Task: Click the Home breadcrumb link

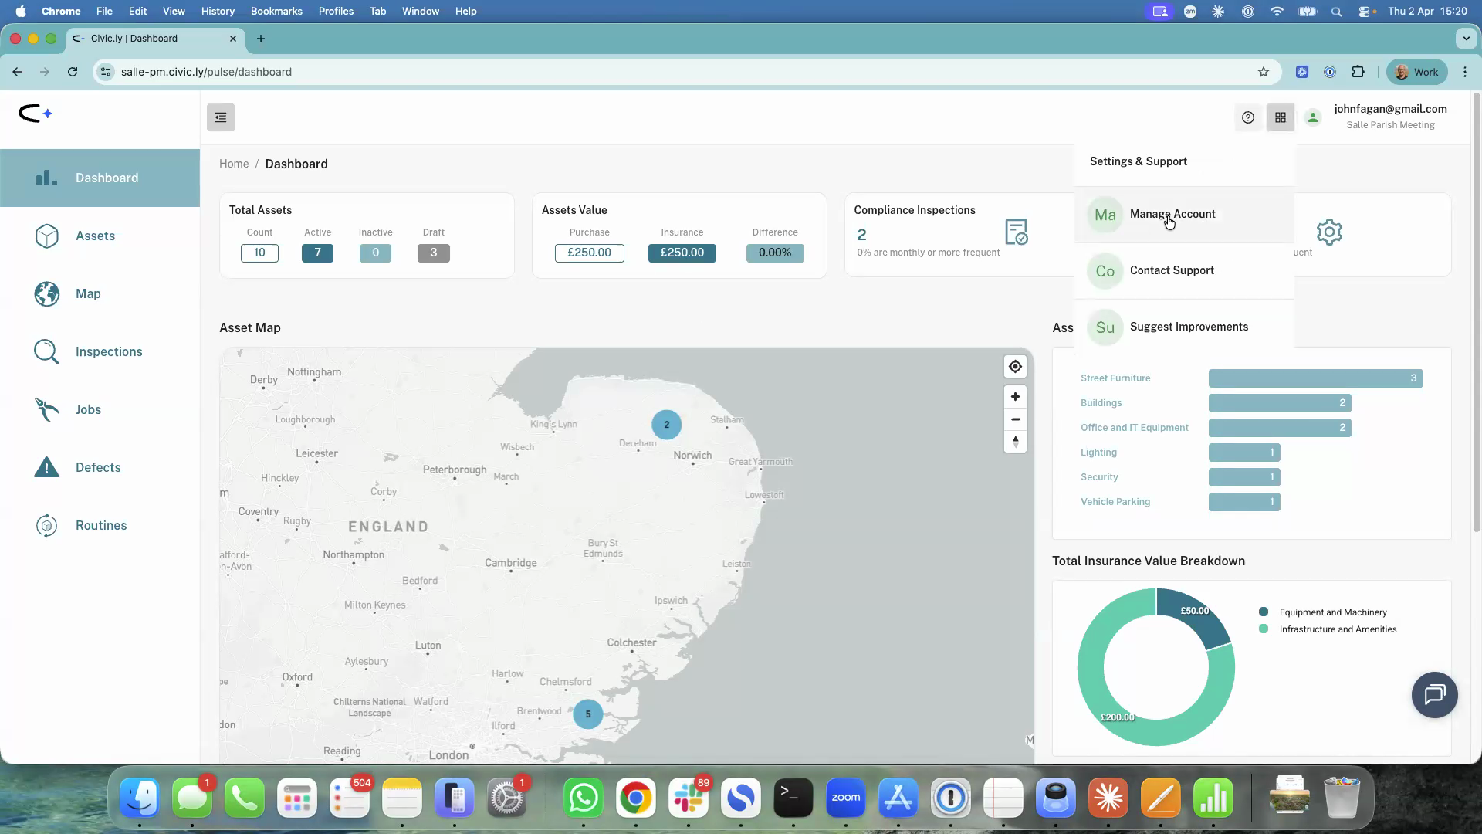Action: (x=234, y=164)
